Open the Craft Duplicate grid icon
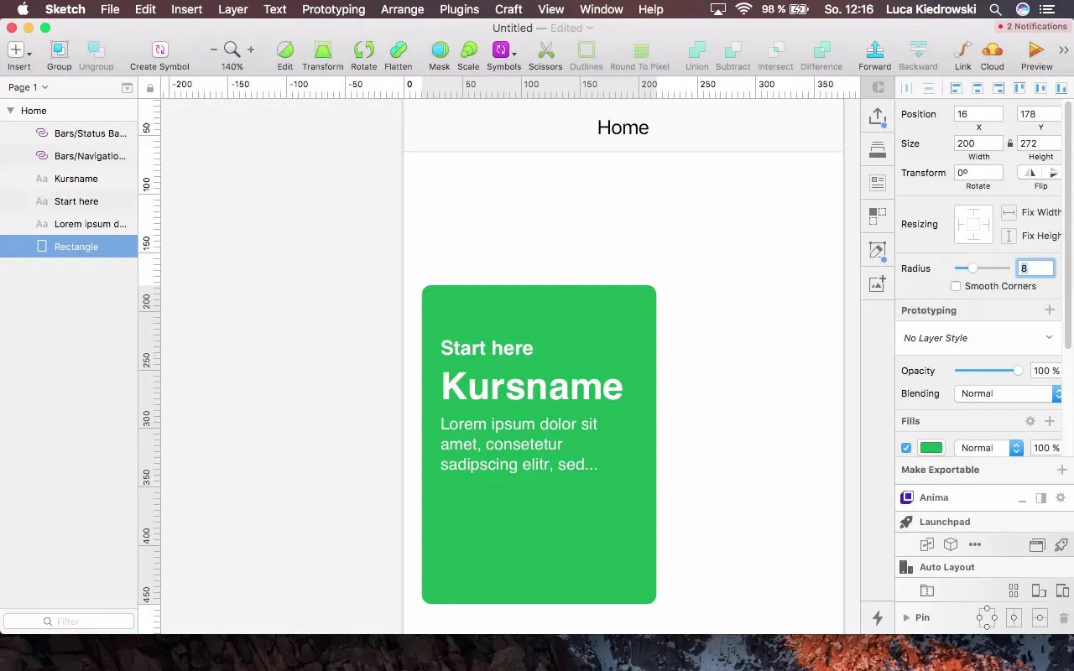Viewport: 1074px width, 671px height. tap(878, 216)
